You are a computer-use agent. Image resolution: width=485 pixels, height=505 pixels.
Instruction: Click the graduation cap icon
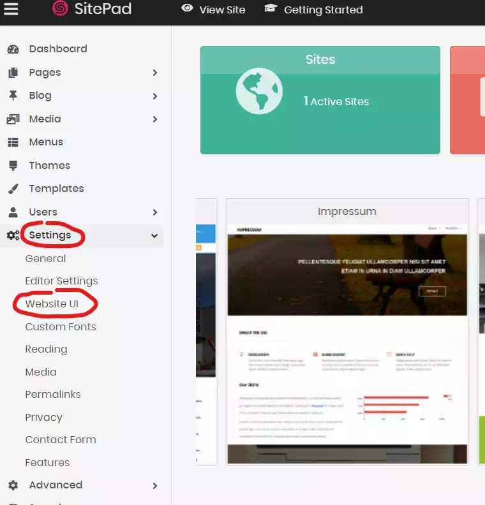(271, 8)
